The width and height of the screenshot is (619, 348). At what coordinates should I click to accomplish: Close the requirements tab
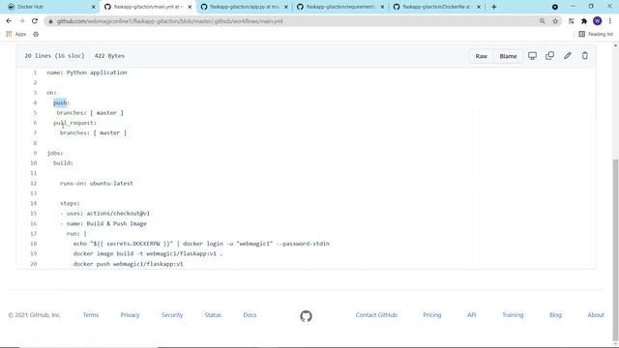click(x=382, y=7)
